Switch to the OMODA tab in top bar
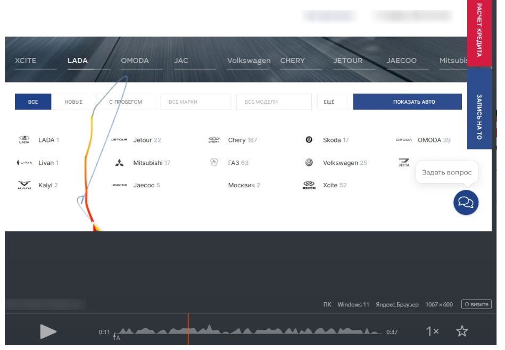The width and height of the screenshot is (505, 350). [135, 61]
